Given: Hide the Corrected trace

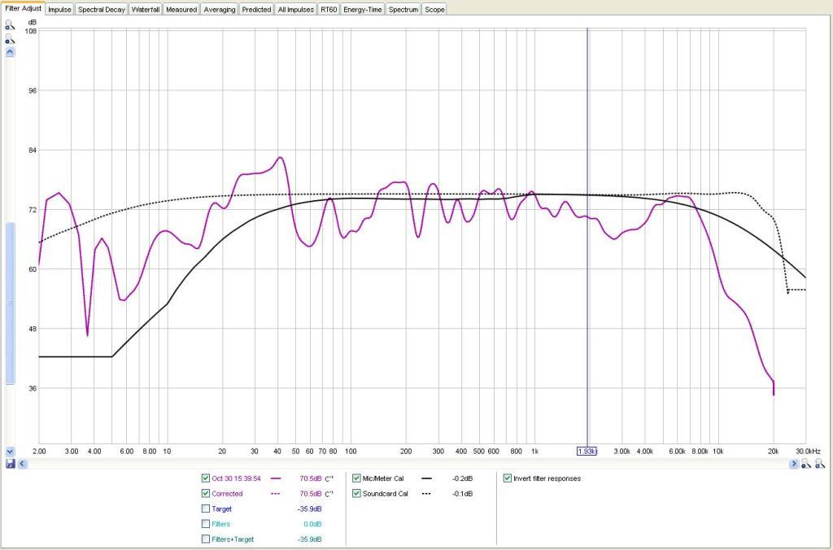Looking at the screenshot, I should point(205,493).
